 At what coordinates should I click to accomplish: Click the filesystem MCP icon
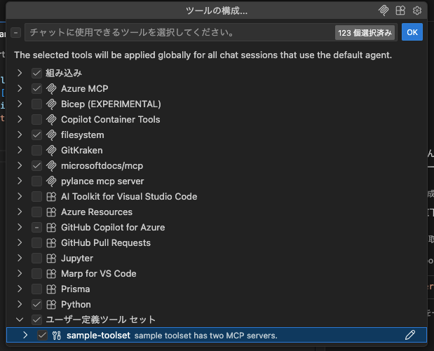51,135
